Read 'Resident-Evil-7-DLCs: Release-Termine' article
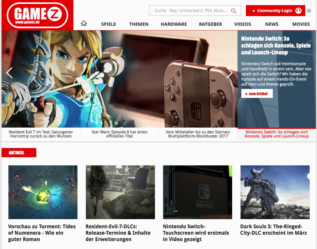This screenshot has width=317, height=249. (x=118, y=233)
